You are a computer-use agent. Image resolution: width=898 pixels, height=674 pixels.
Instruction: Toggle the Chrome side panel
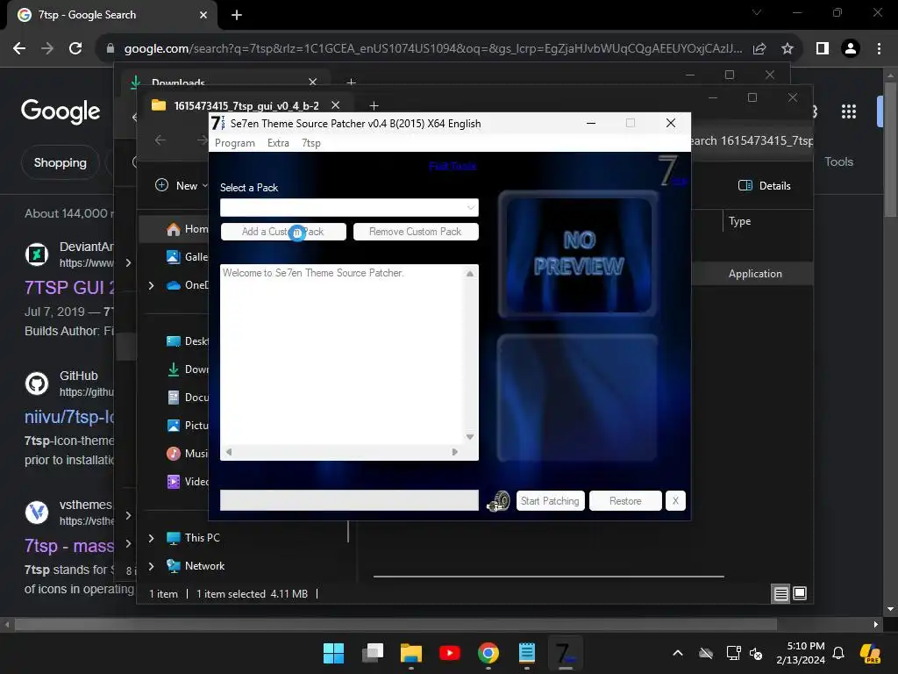823,49
